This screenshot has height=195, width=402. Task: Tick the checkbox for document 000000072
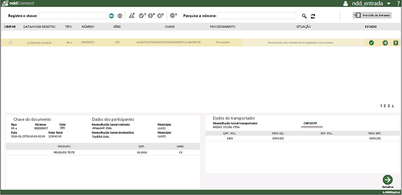pos(11,42)
